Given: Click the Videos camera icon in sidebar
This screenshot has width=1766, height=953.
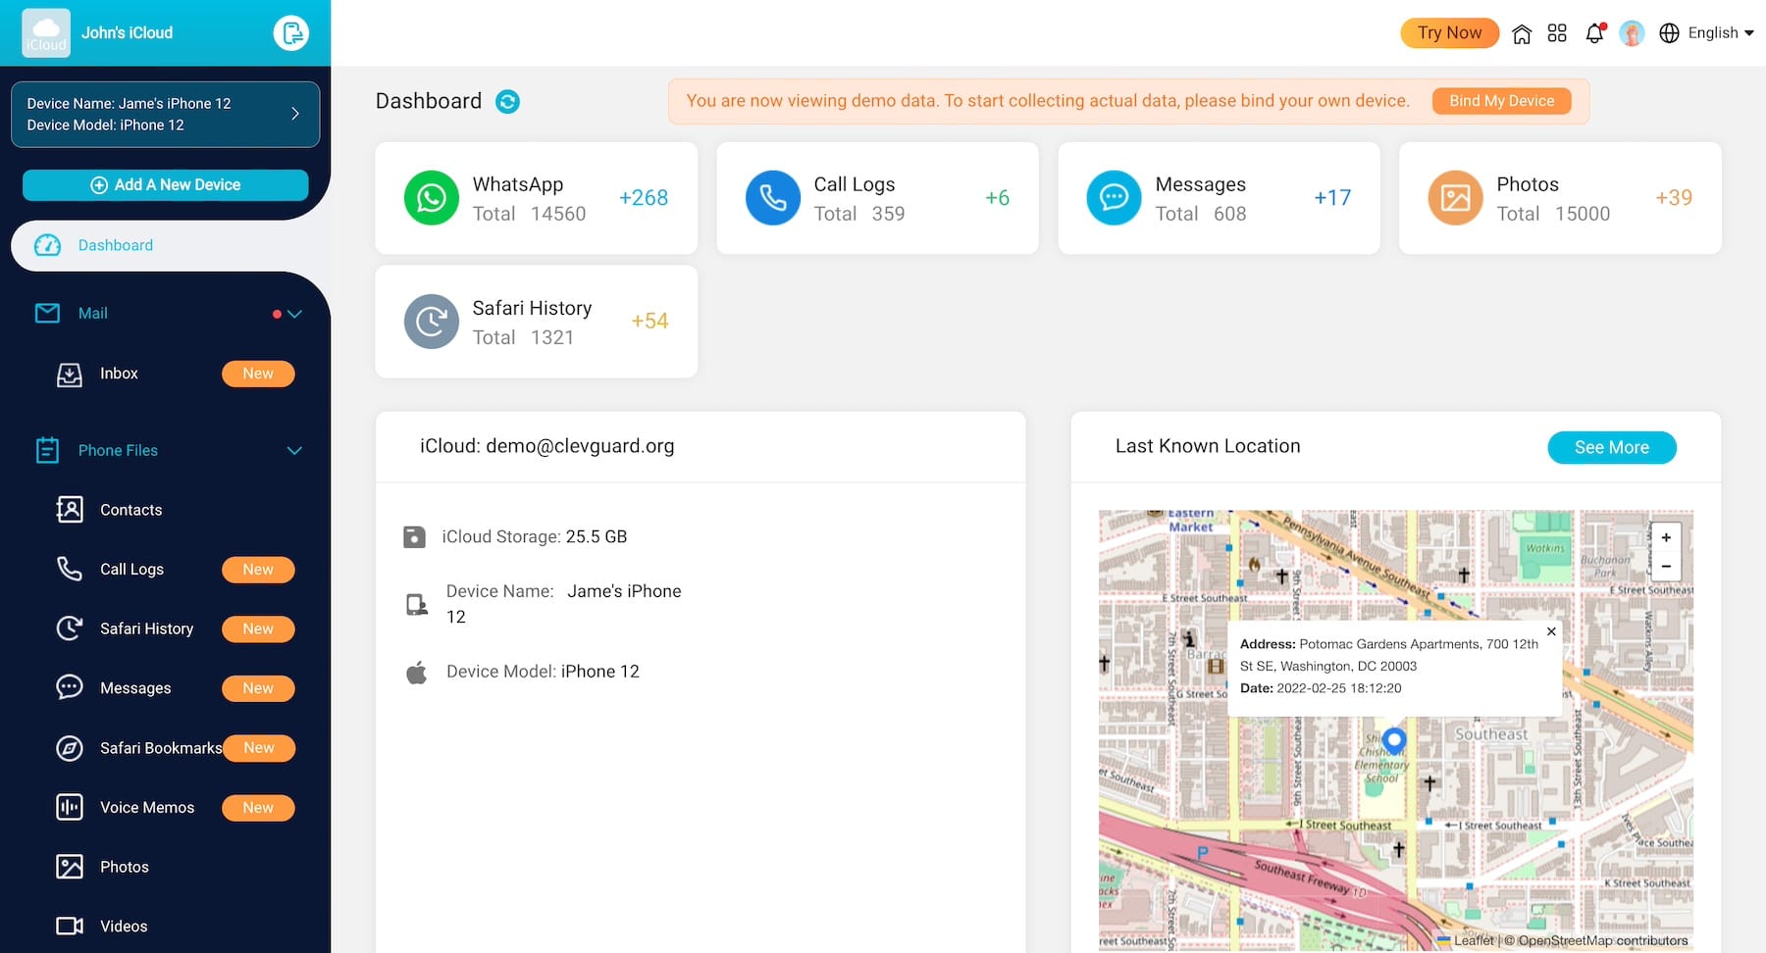Looking at the screenshot, I should (x=70, y=927).
